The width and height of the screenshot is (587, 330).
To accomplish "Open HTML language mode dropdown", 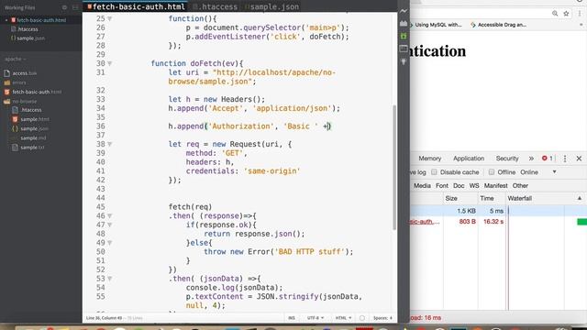I will click(x=343, y=318).
